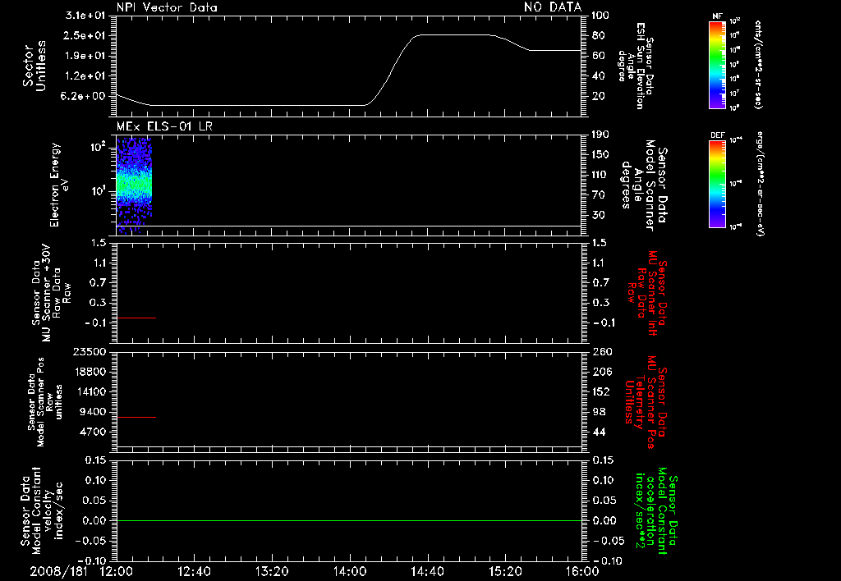Click the 'MU Scanner +30V Raw Data' axis label
The width and height of the screenshot is (841, 581).
click(x=52, y=295)
